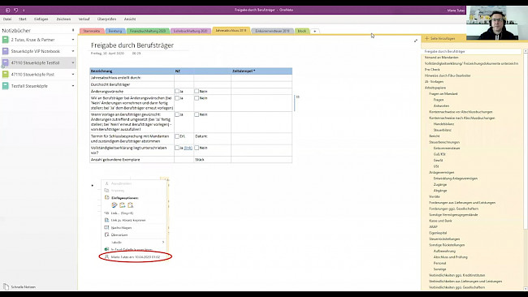528x297 pixels.
Task: Switch to the Stammakte section tab
Action: coord(92,31)
